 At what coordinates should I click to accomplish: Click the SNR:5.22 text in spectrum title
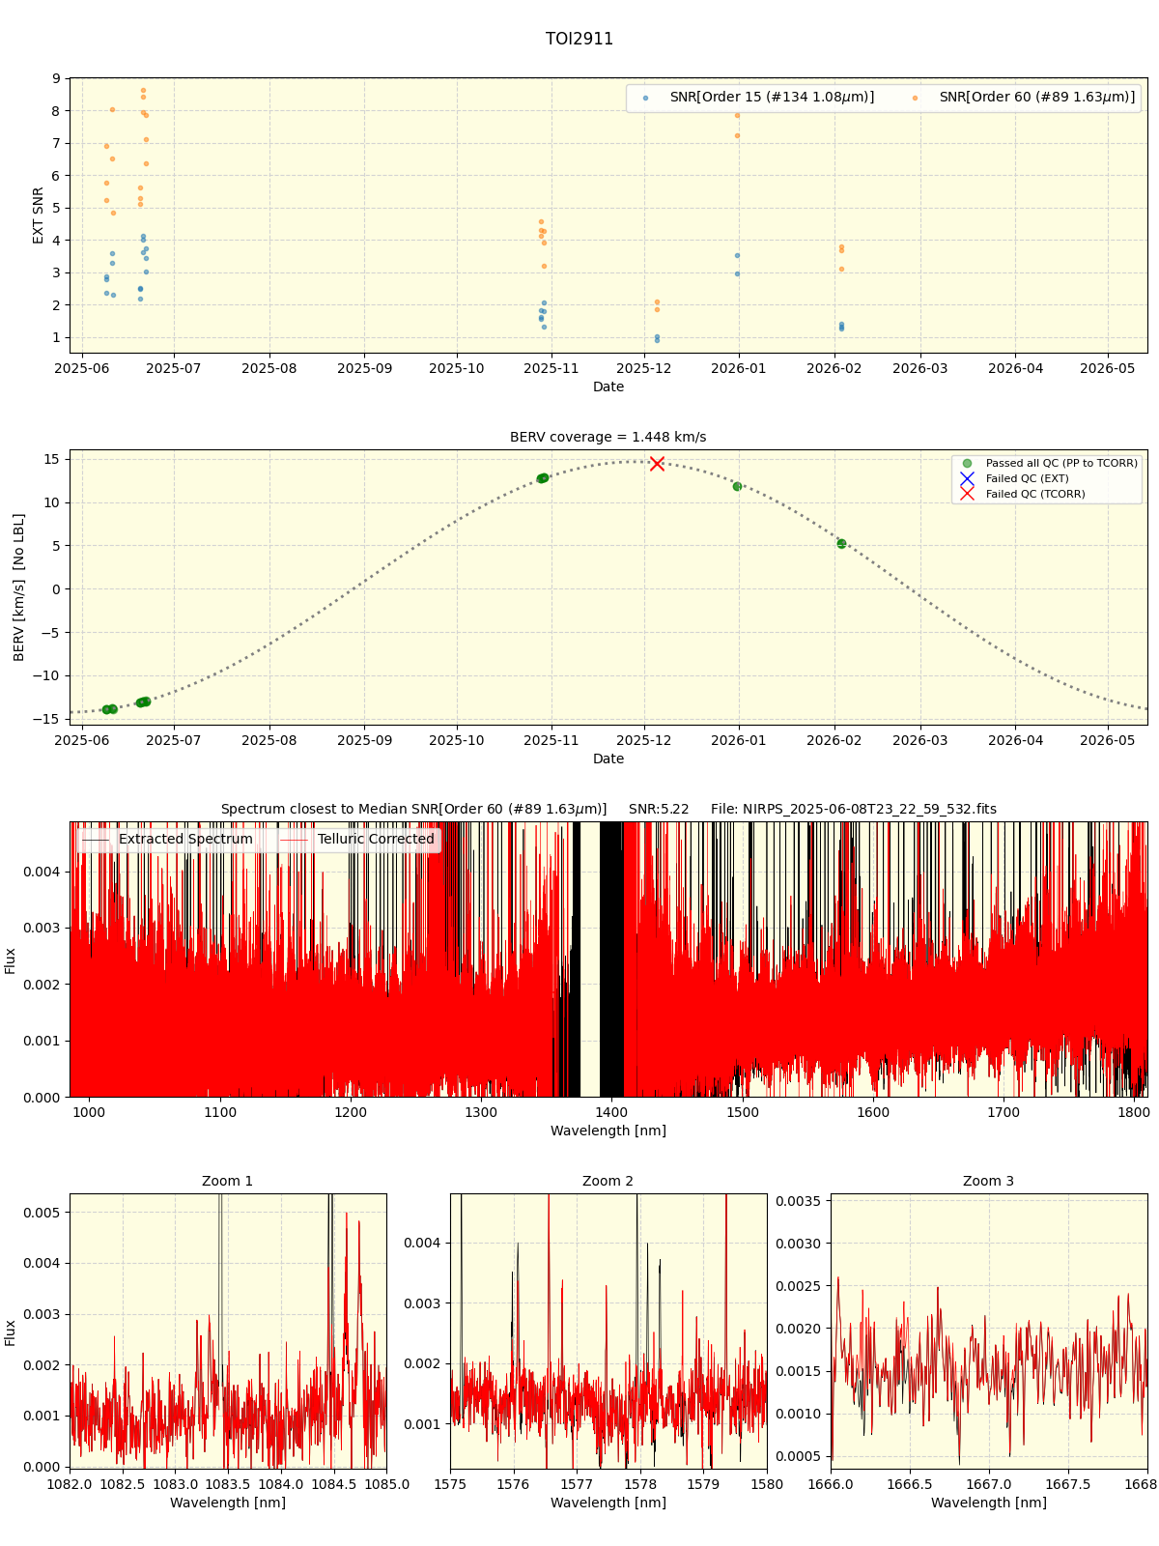(659, 810)
